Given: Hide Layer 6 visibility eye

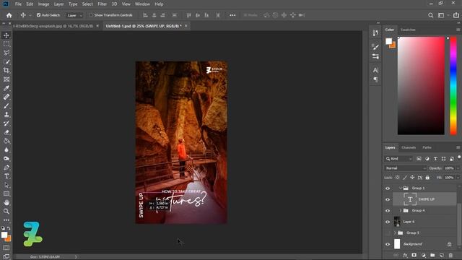Looking at the screenshot, I should click(388, 222).
